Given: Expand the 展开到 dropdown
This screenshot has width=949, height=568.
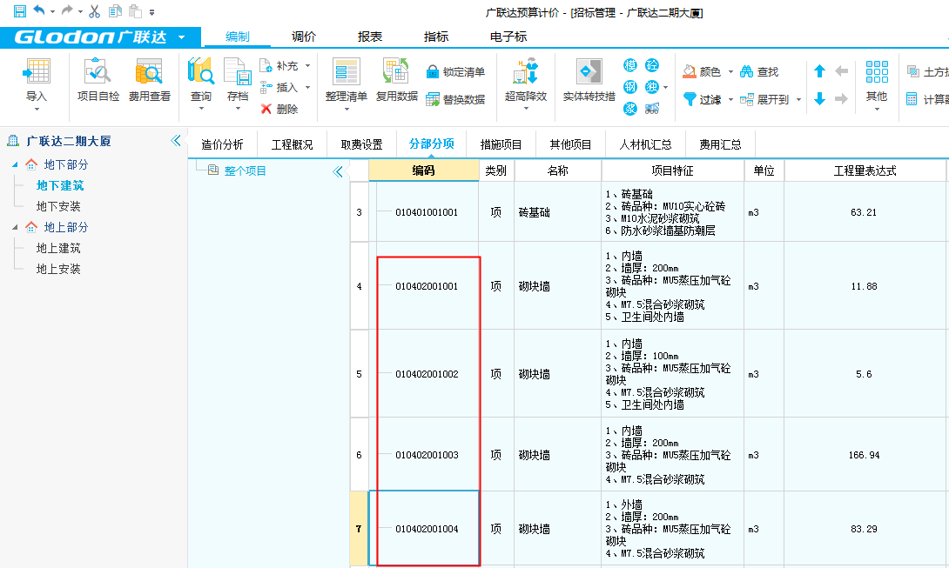Looking at the screenshot, I should coord(798,100).
